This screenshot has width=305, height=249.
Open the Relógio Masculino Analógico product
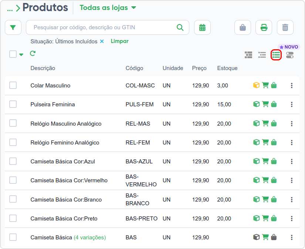tap(66, 124)
